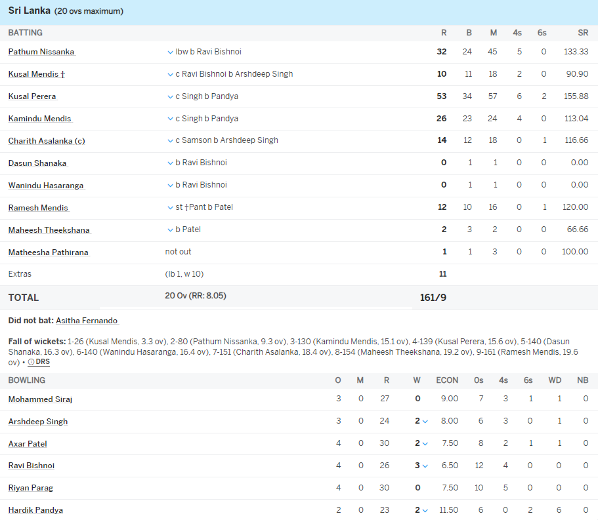Expand Kusal Perera's dismissal chevron
598x520 pixels.
171,97
